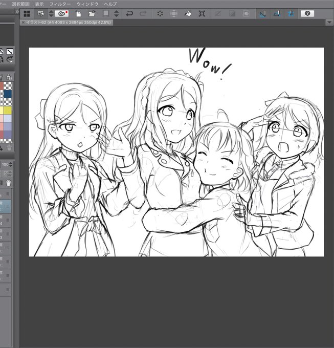Toggle Snap to Special Ruler
Viewport: 334px width, 348px height.
[x=277, y=14]
